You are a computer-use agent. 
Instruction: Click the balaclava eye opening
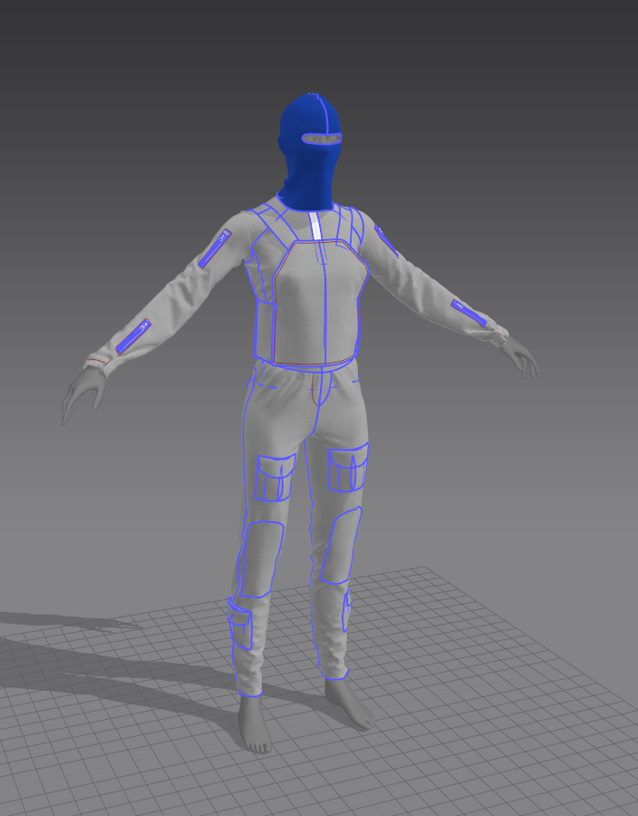tap(322, 139)
